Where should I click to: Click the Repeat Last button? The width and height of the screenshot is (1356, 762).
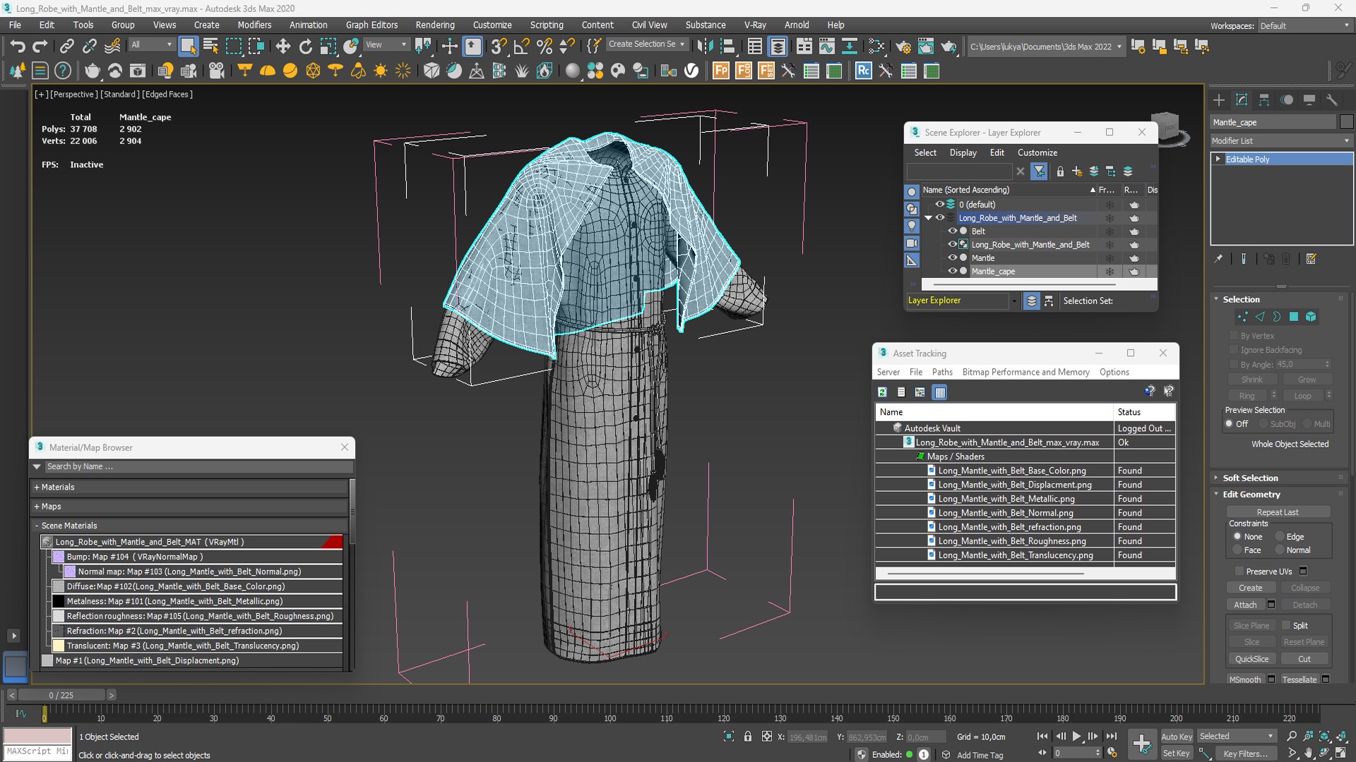click(x=1278, y=512)
